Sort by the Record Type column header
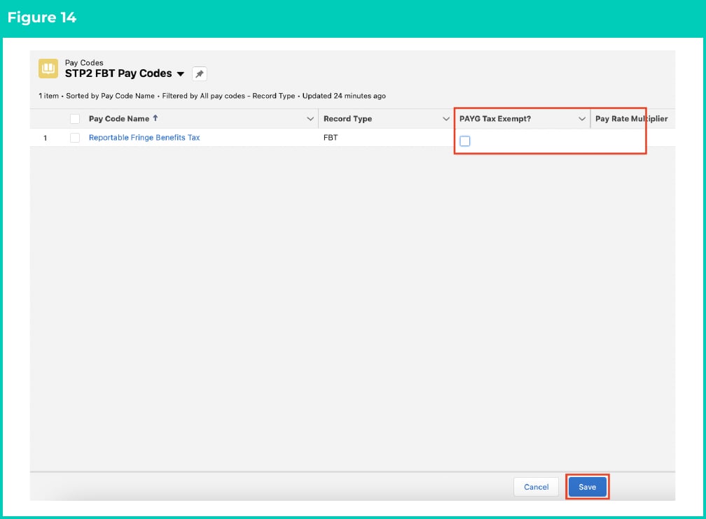The width and height of the screenshot is (706, 519). 347,119
